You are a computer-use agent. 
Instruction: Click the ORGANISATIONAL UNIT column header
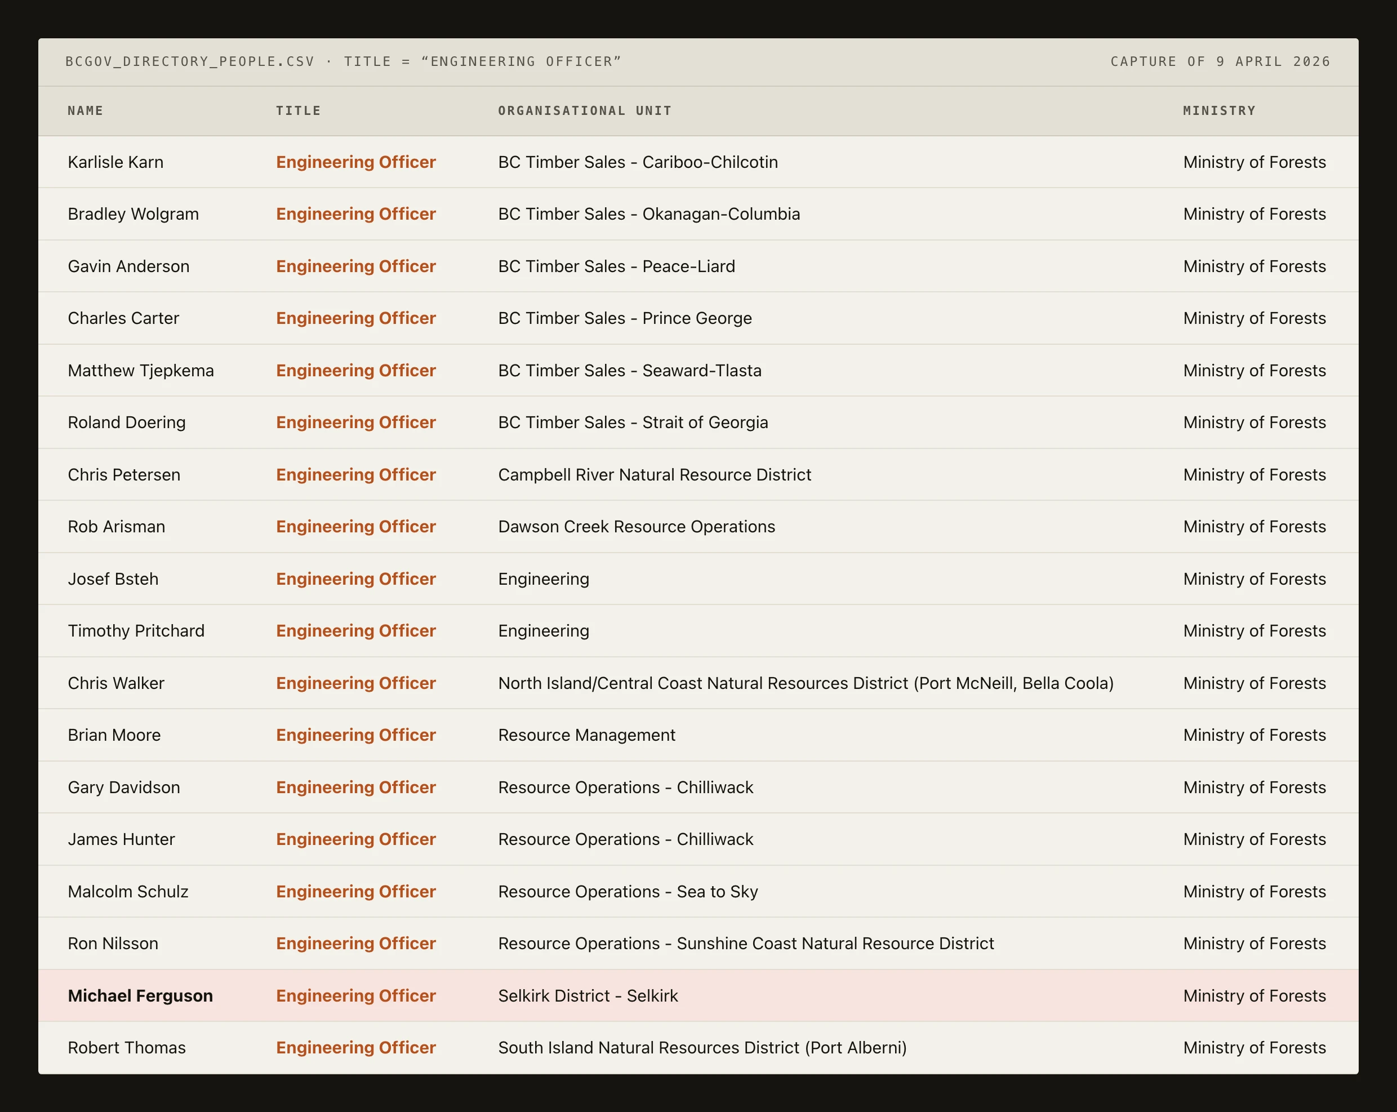[585, 111]
